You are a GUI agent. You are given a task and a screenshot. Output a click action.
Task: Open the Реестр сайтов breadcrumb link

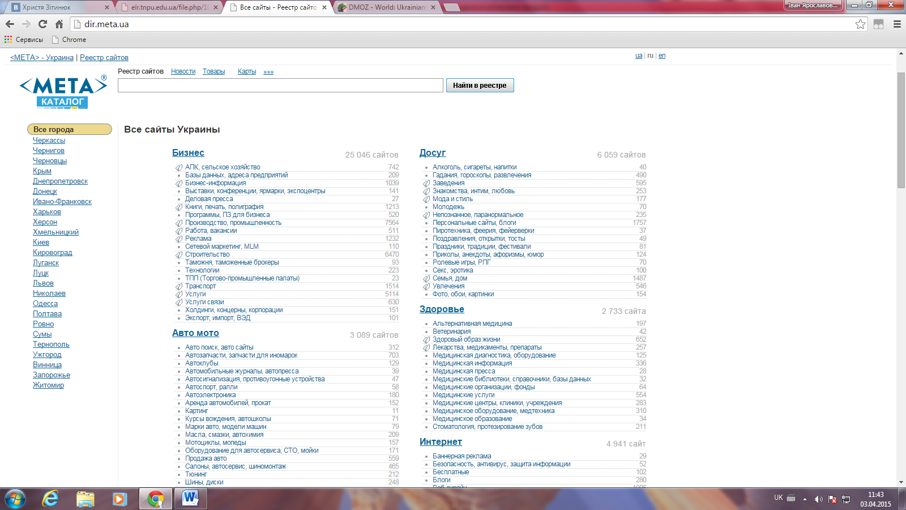point(104,57)
